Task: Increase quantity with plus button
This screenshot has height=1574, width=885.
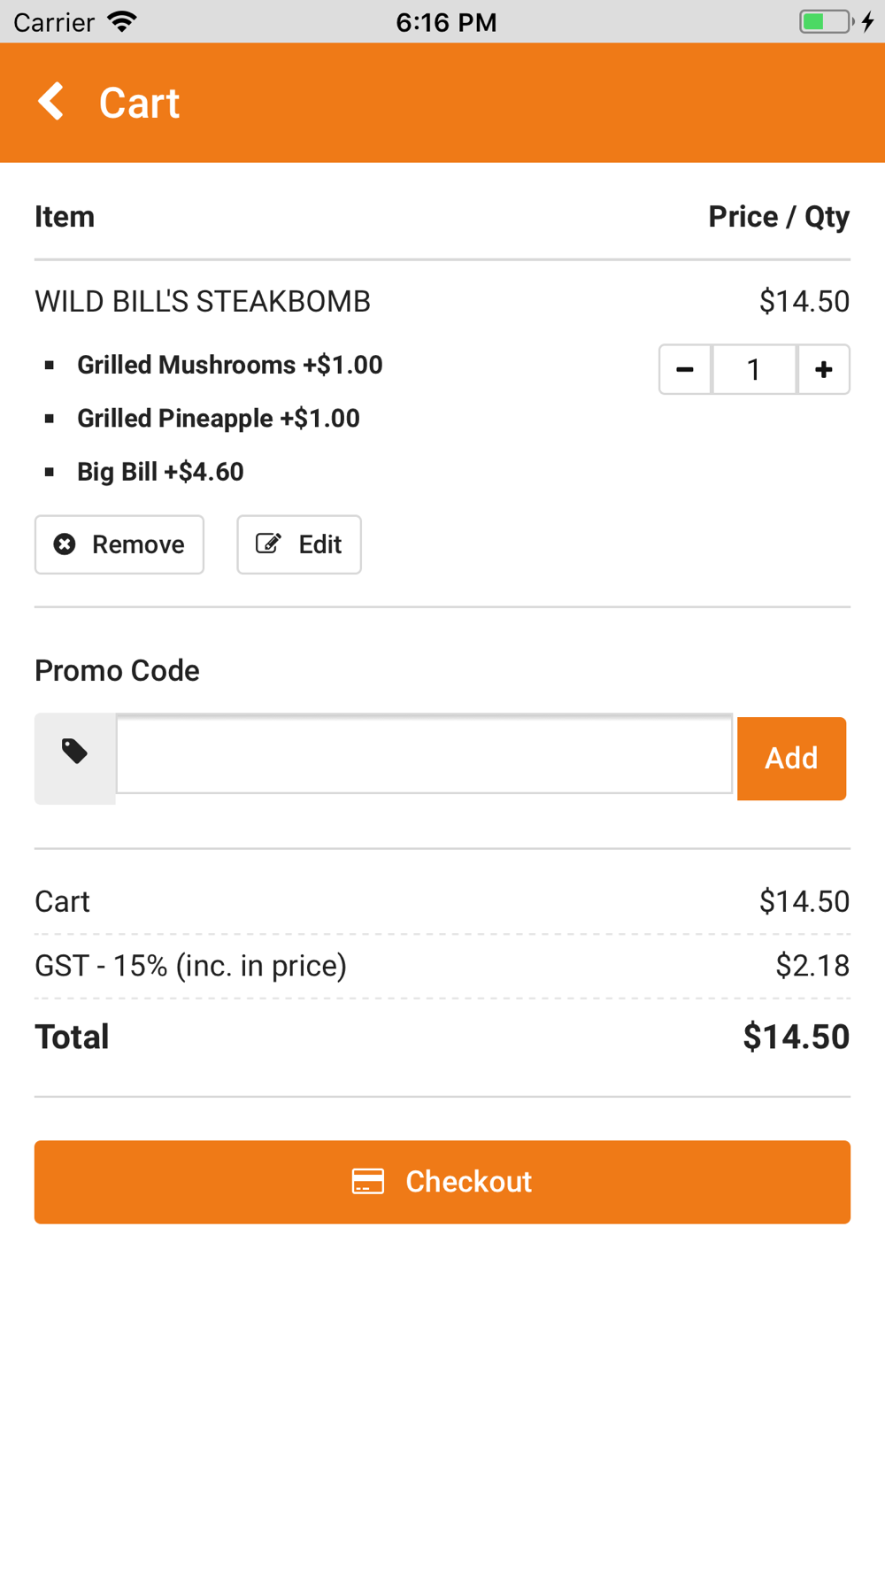Action: pyautogui.click(x=824, y=369)
